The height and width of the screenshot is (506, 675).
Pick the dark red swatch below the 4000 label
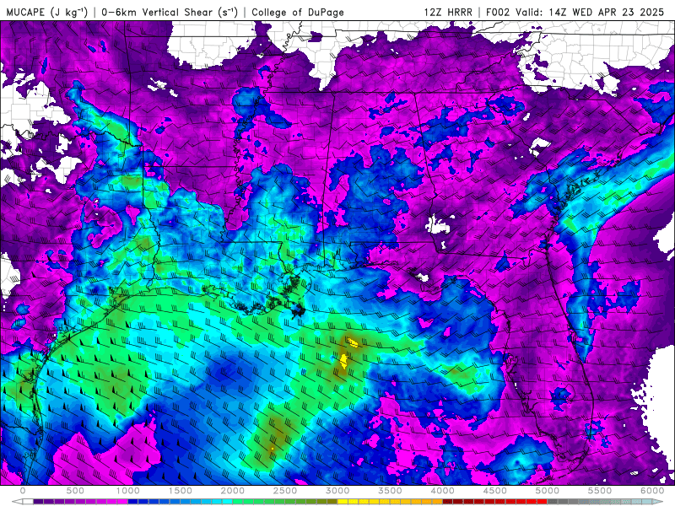click(448, 502)
